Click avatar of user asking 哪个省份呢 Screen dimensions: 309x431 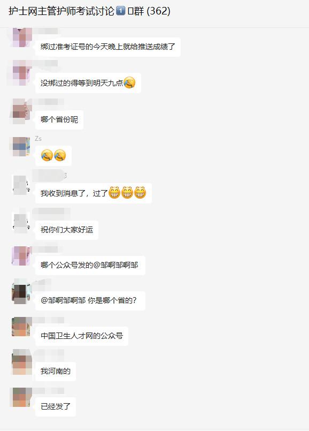(22, 111)
